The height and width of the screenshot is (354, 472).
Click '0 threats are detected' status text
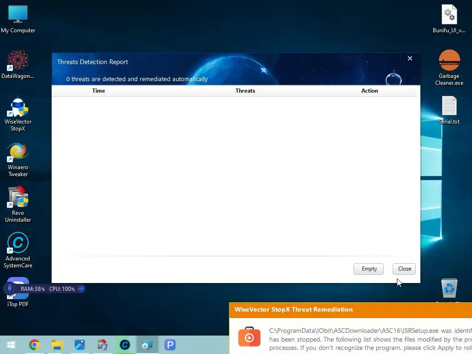(137, 79)
